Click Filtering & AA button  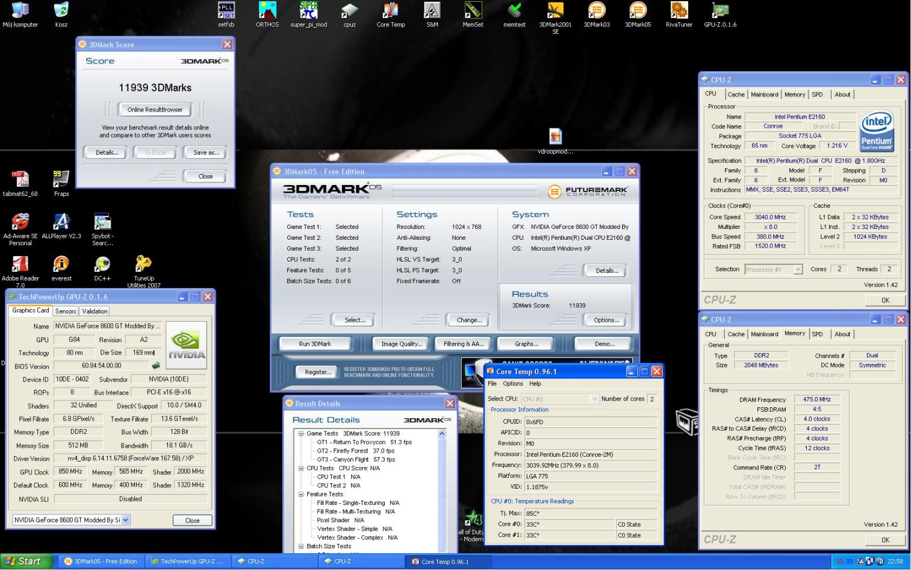(x=464, y=344)
